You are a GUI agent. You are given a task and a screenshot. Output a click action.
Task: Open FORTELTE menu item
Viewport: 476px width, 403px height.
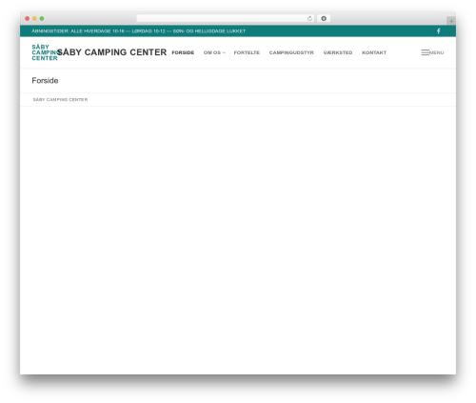(x=247, y=52)
